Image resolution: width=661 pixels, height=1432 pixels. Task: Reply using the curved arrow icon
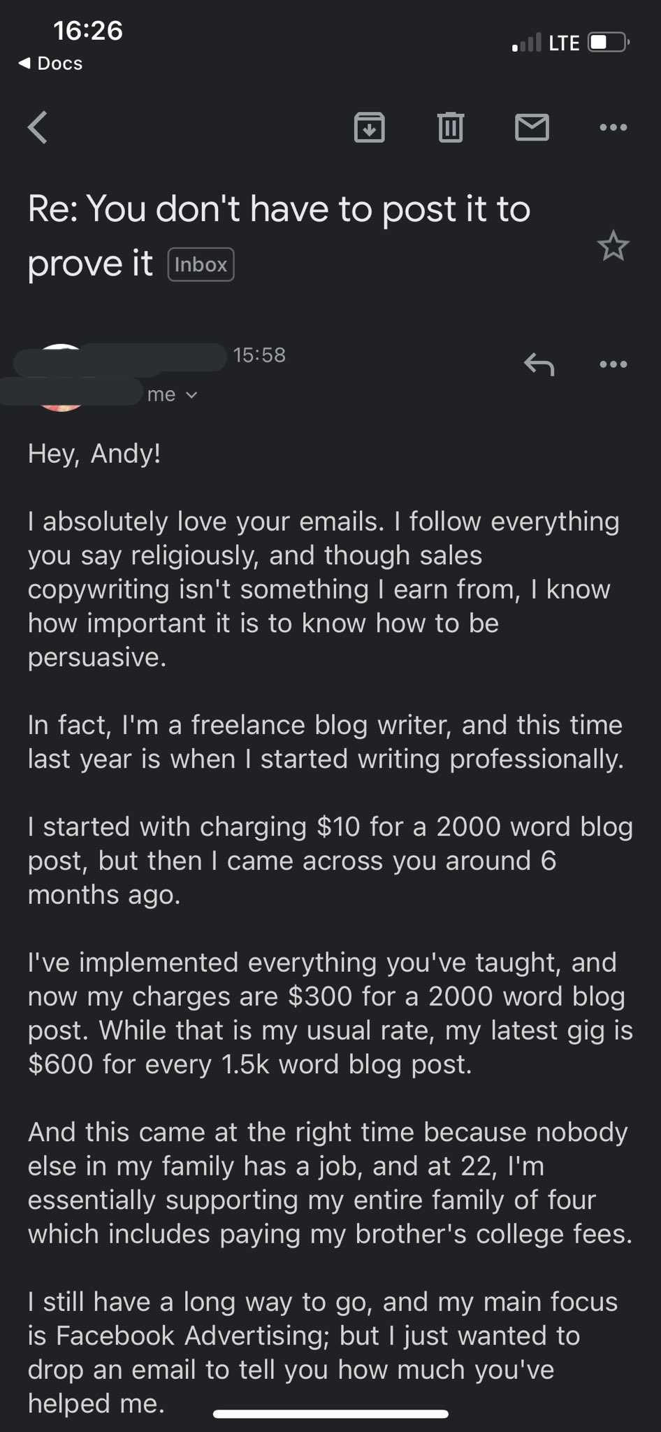tap(539, 364)
